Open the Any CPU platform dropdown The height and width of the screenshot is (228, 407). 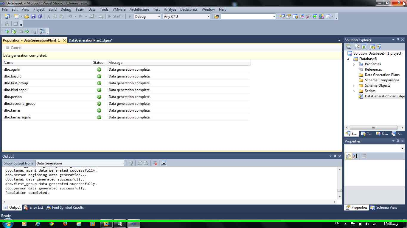pyautogui.click(x=187, y=17)
